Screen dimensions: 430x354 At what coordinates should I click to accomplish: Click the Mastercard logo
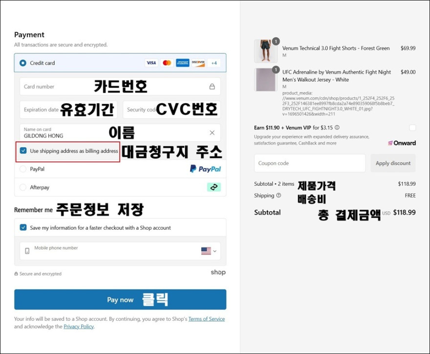tap(167, 63)
